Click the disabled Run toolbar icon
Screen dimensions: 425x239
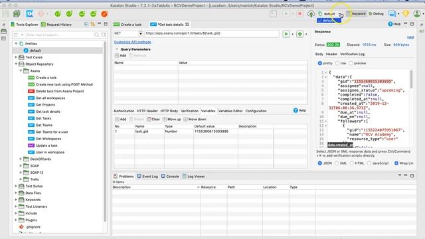[x=286, y=13]
